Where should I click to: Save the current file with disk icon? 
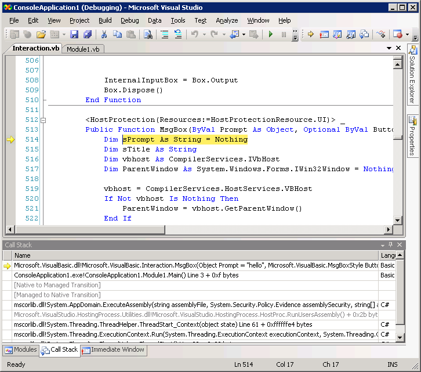tap(74, 34)
